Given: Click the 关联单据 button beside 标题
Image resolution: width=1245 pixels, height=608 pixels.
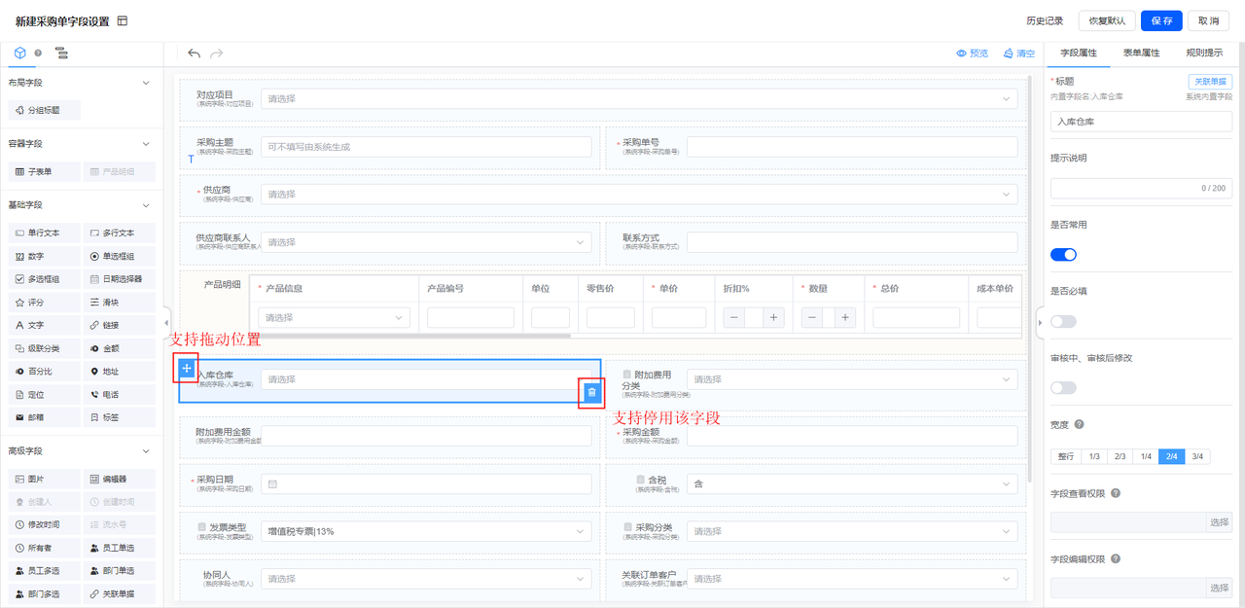Looking at the screenshot, I should pos(1210,82).
